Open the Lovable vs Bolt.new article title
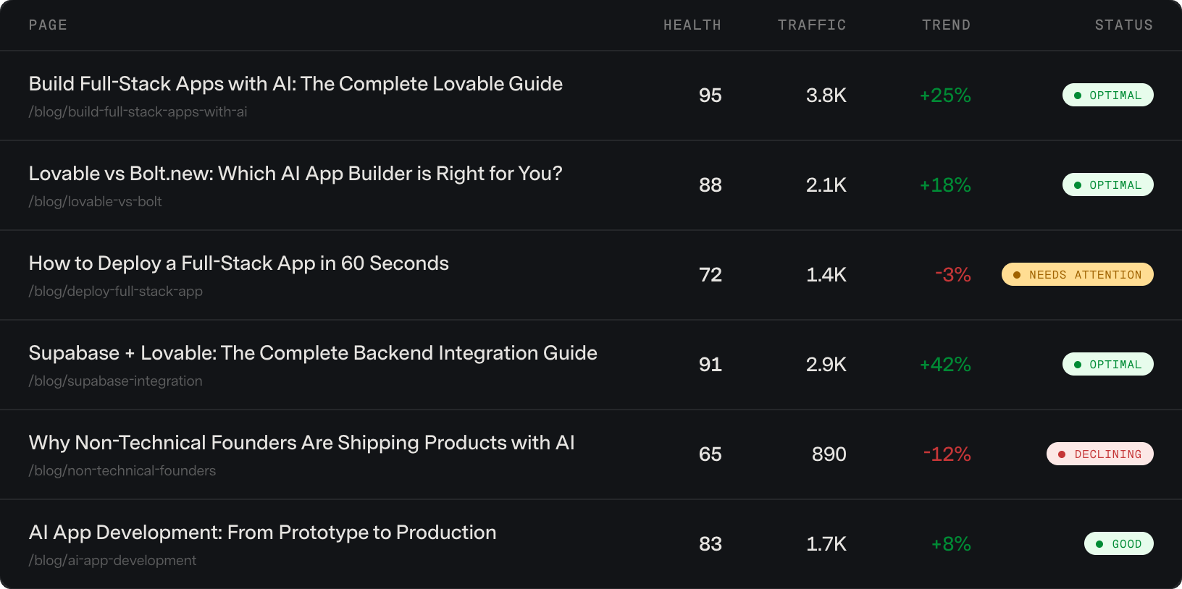Image resolution: width=1182 pixels, height=589 pixels. pyautogui.click(x=295, y=174)
